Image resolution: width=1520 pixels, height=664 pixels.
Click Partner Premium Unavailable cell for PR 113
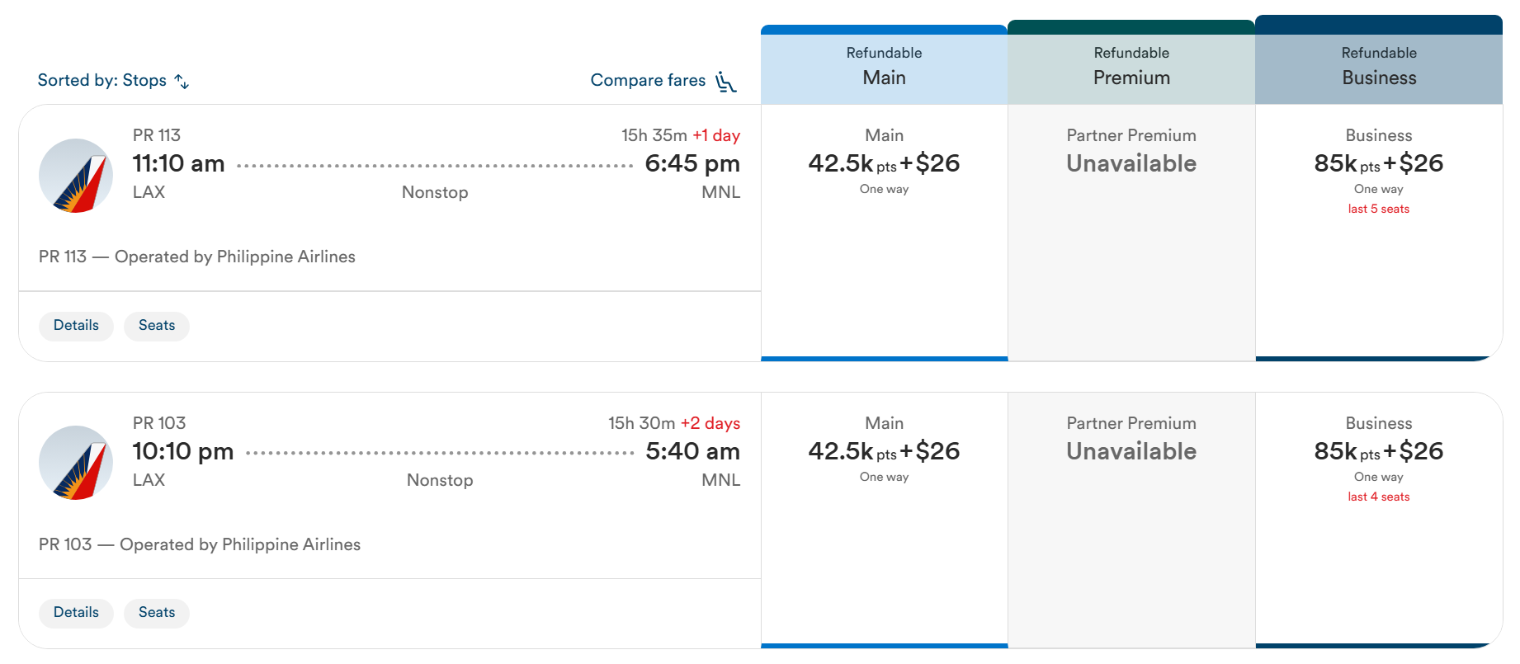1131,233
